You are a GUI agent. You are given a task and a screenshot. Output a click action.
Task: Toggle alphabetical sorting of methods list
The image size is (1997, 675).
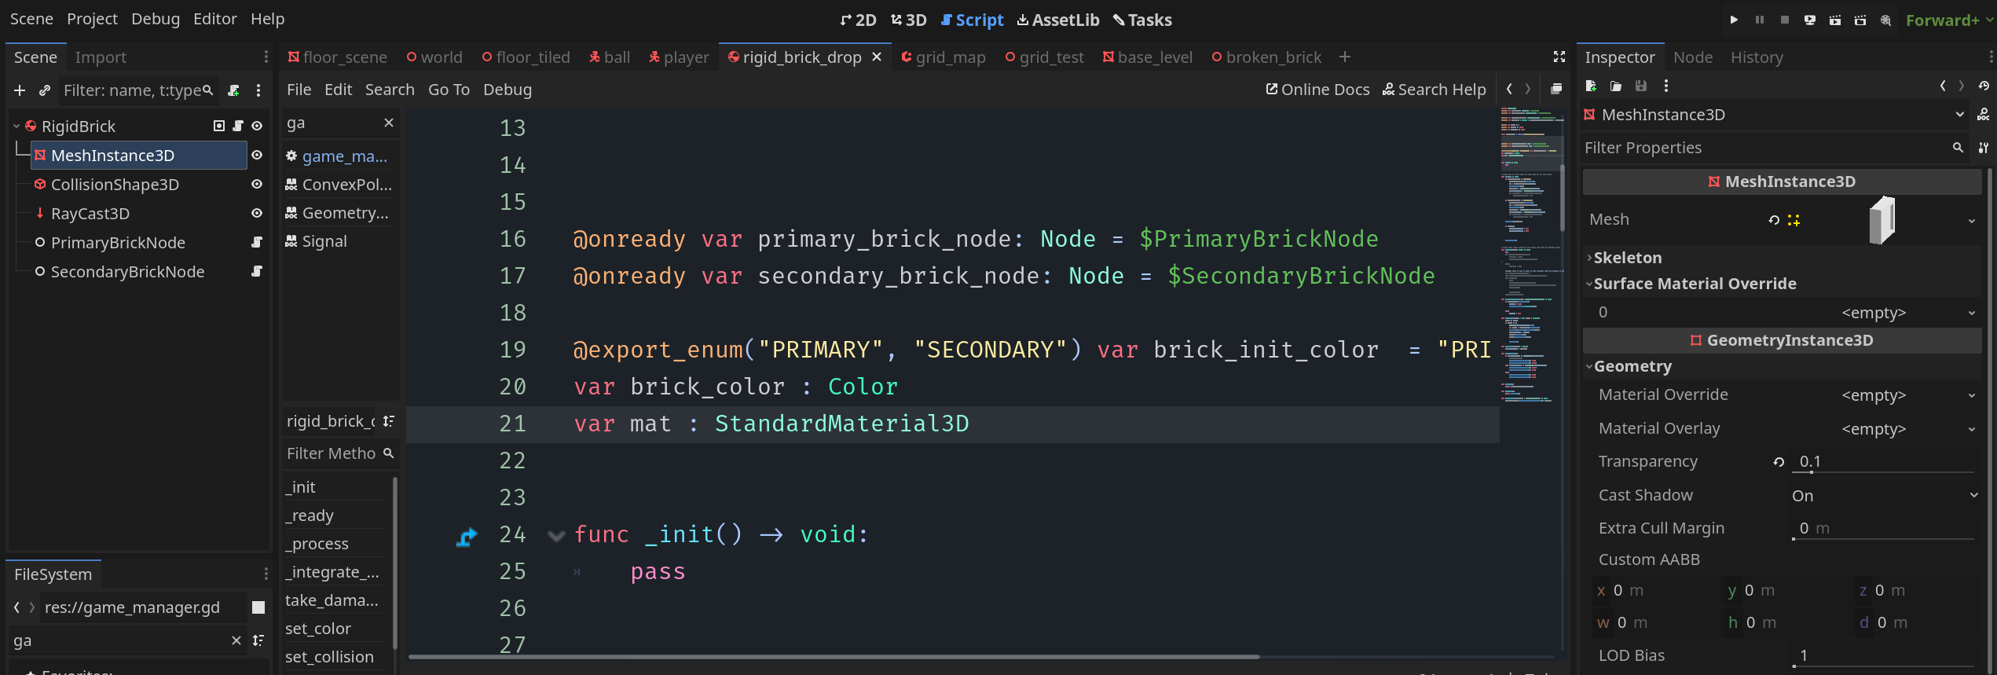[388, 421]
